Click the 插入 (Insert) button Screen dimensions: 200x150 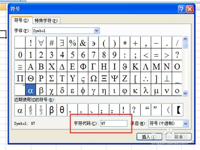coord(150,137)
